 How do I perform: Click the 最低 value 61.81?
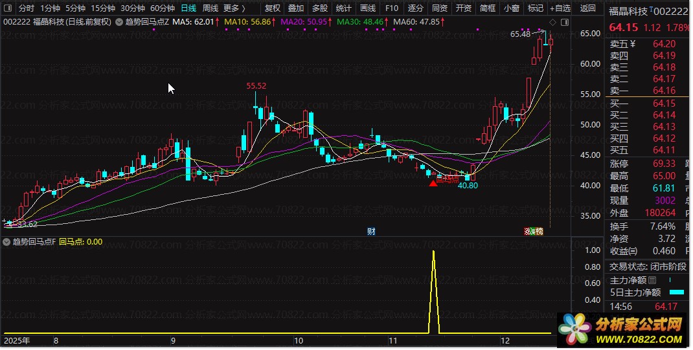[665, 188]
